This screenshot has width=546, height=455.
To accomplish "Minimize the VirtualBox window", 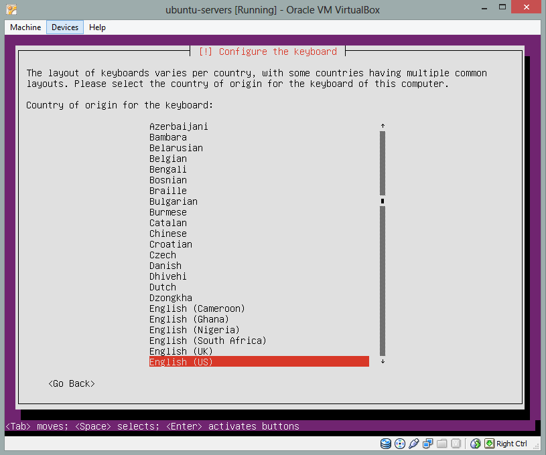I will [x=484, y=8].
